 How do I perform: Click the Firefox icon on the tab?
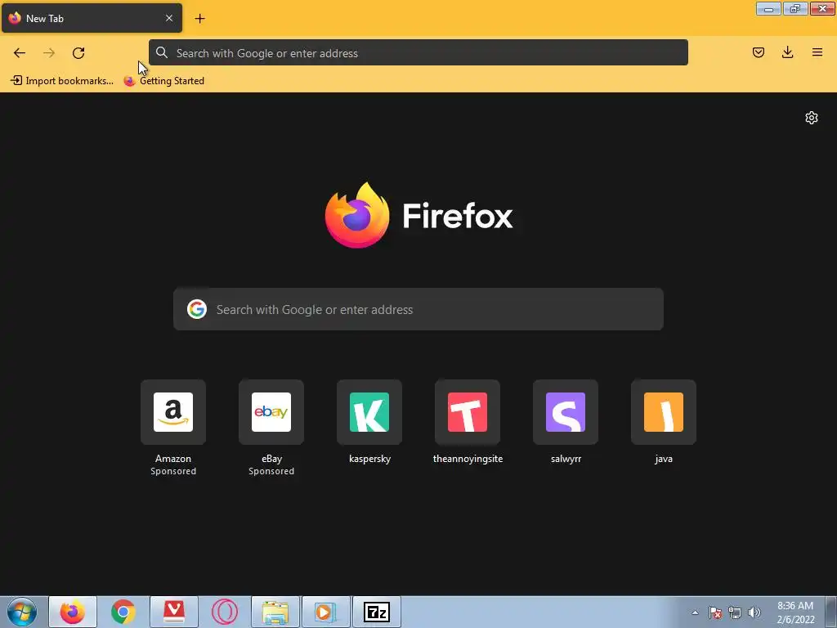[15, 18]
